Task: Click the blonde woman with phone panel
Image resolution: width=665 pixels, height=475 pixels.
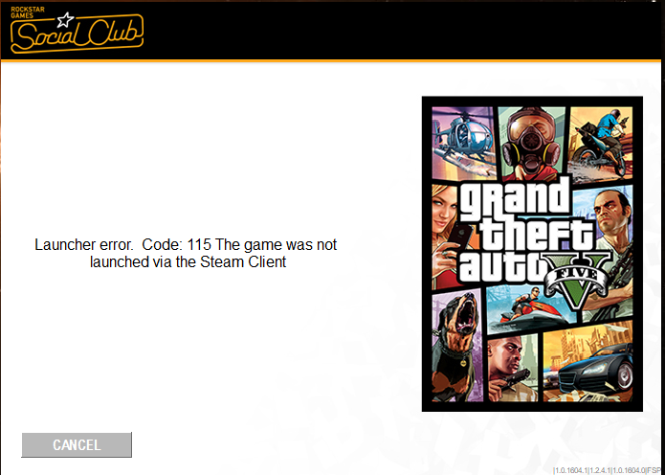Action: 444,236
